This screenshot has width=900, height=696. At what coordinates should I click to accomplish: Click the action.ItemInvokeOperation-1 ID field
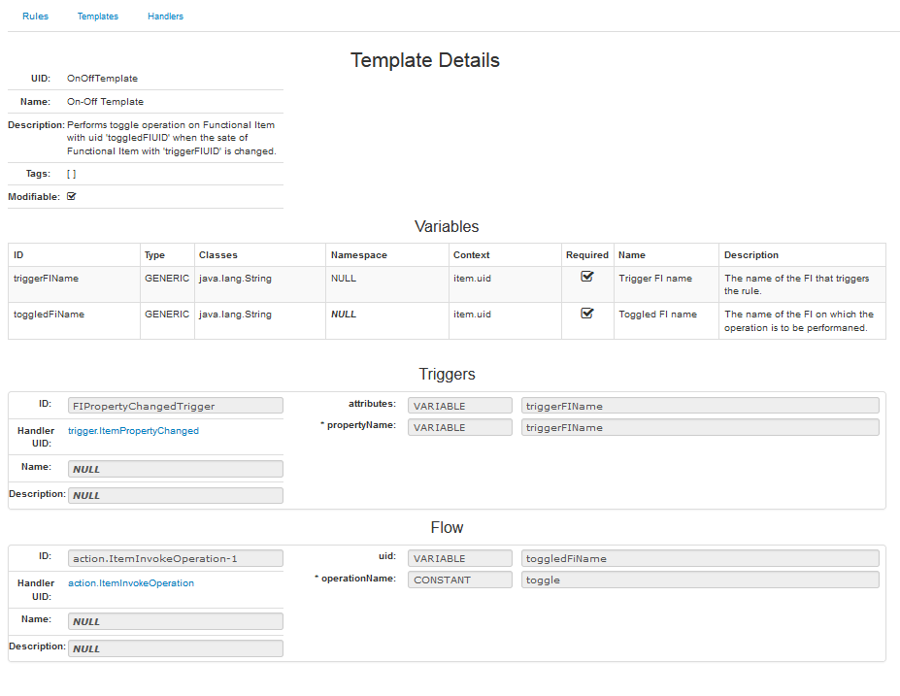click(x=176, y=558)
